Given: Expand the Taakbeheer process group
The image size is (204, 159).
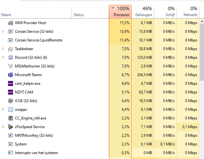Looking at the screenshot, I should 3,49.
